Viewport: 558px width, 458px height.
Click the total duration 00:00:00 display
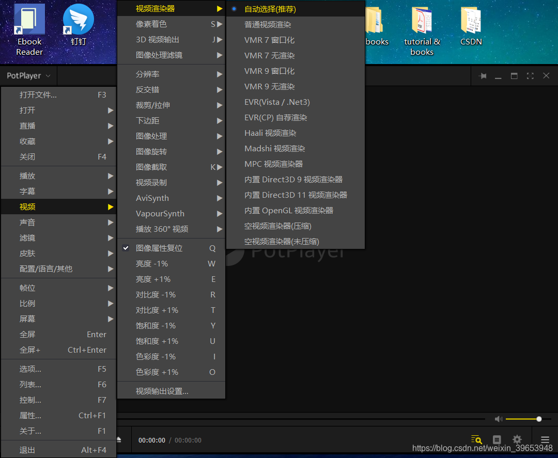pyautogui.click(x=188, y=440)
